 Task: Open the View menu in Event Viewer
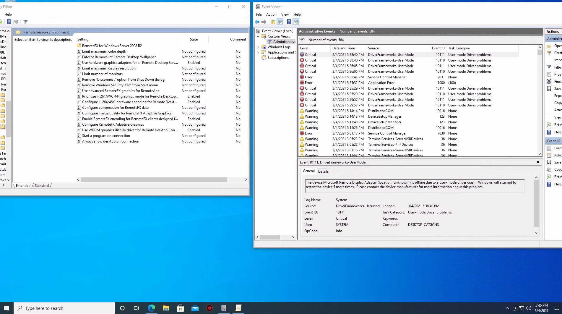point(285,14)
